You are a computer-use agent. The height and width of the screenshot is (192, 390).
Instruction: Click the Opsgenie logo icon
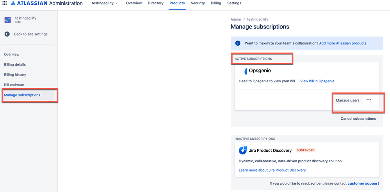246,71
